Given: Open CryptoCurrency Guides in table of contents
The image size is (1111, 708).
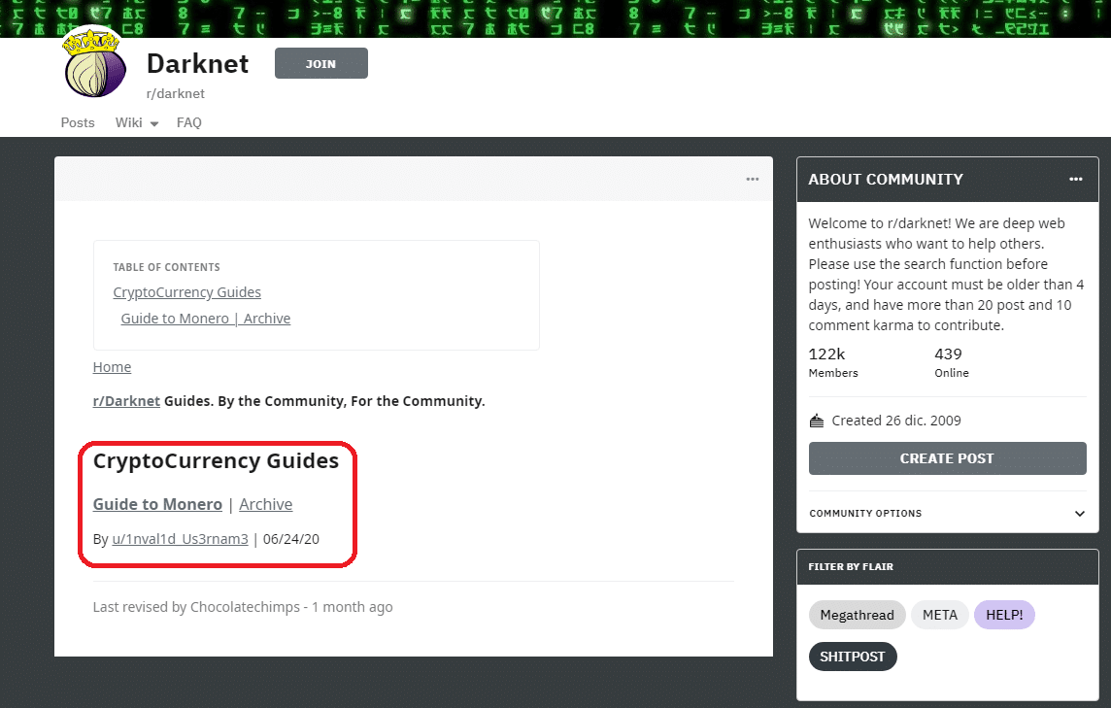Looking at the screenshot, I should (x=187, y=292).
